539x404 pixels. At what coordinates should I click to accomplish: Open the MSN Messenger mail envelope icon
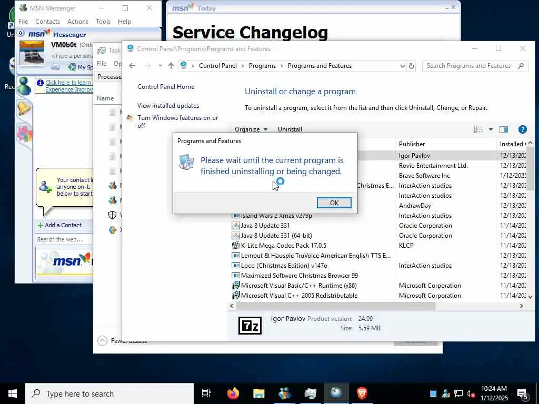pyautogui.click(x=55, y=67)
